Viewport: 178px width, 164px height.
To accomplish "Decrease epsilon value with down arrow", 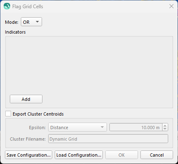I will [x=165, y=129].
